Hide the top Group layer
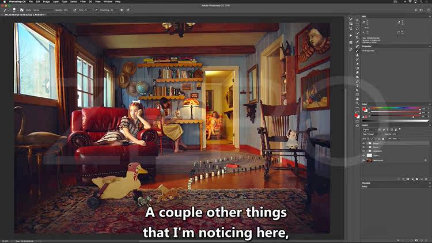432x243 pixels. tap(363, 143)
